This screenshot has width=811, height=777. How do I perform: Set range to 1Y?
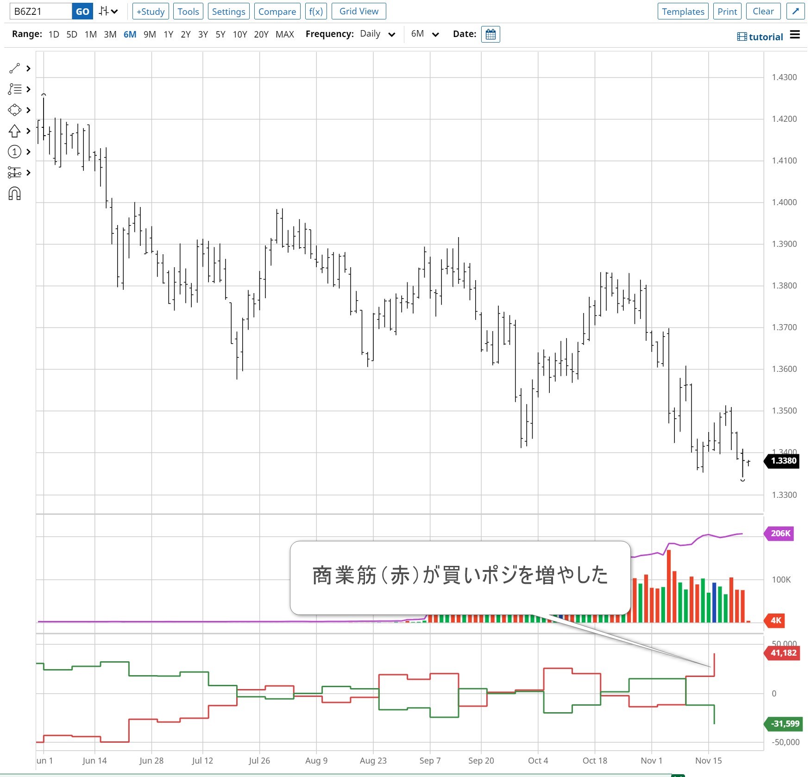169,34
